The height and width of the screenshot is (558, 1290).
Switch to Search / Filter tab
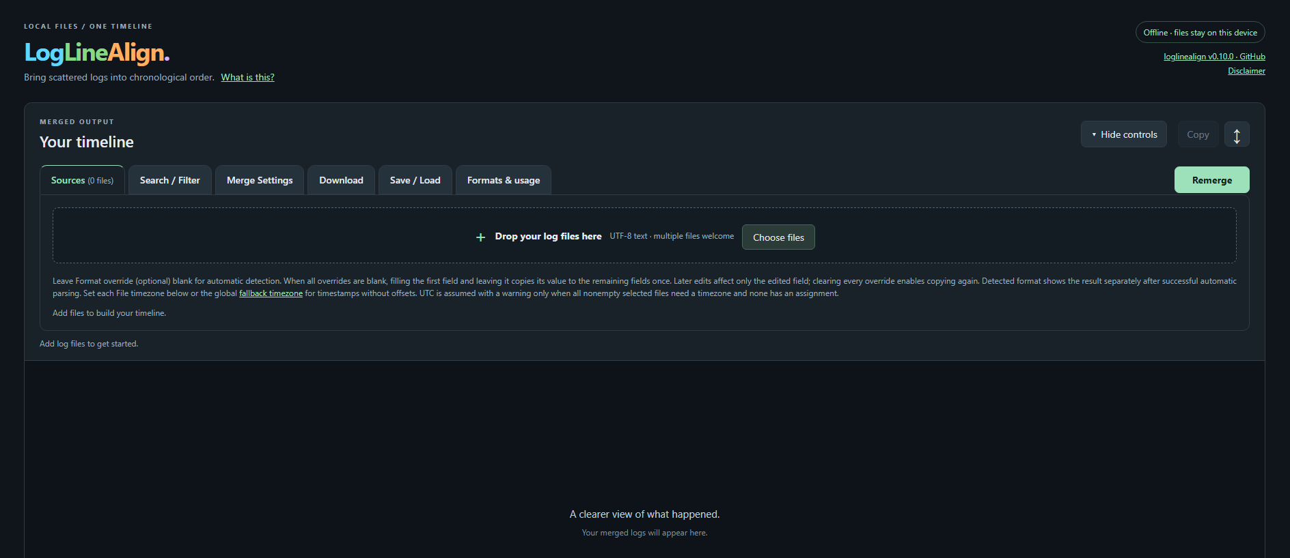pos(169,180)
